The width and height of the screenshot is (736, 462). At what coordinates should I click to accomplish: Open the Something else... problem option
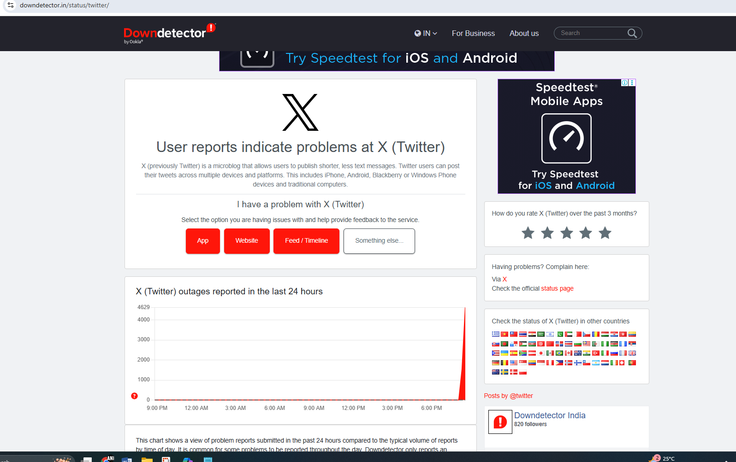379,241
